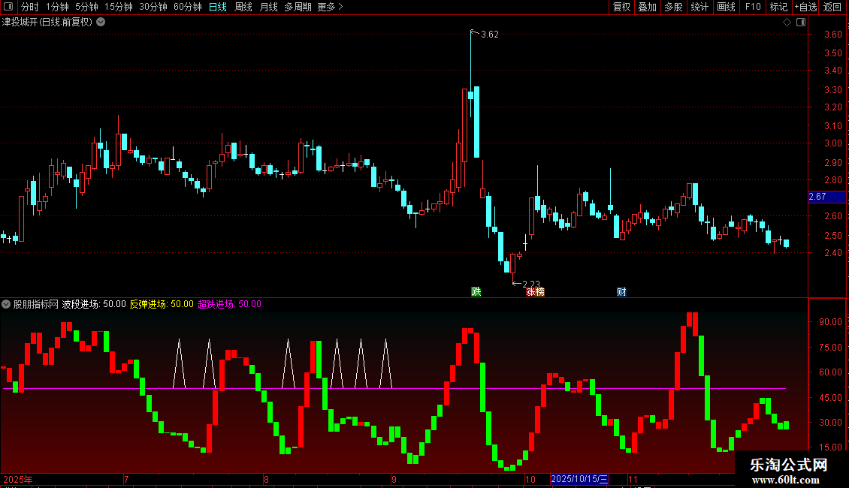Click the 3.62 high price label
This screenshot has height=488, width=849.
point(489,34)
